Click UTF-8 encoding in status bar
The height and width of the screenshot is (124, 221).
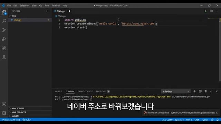[x=189, y=120]
